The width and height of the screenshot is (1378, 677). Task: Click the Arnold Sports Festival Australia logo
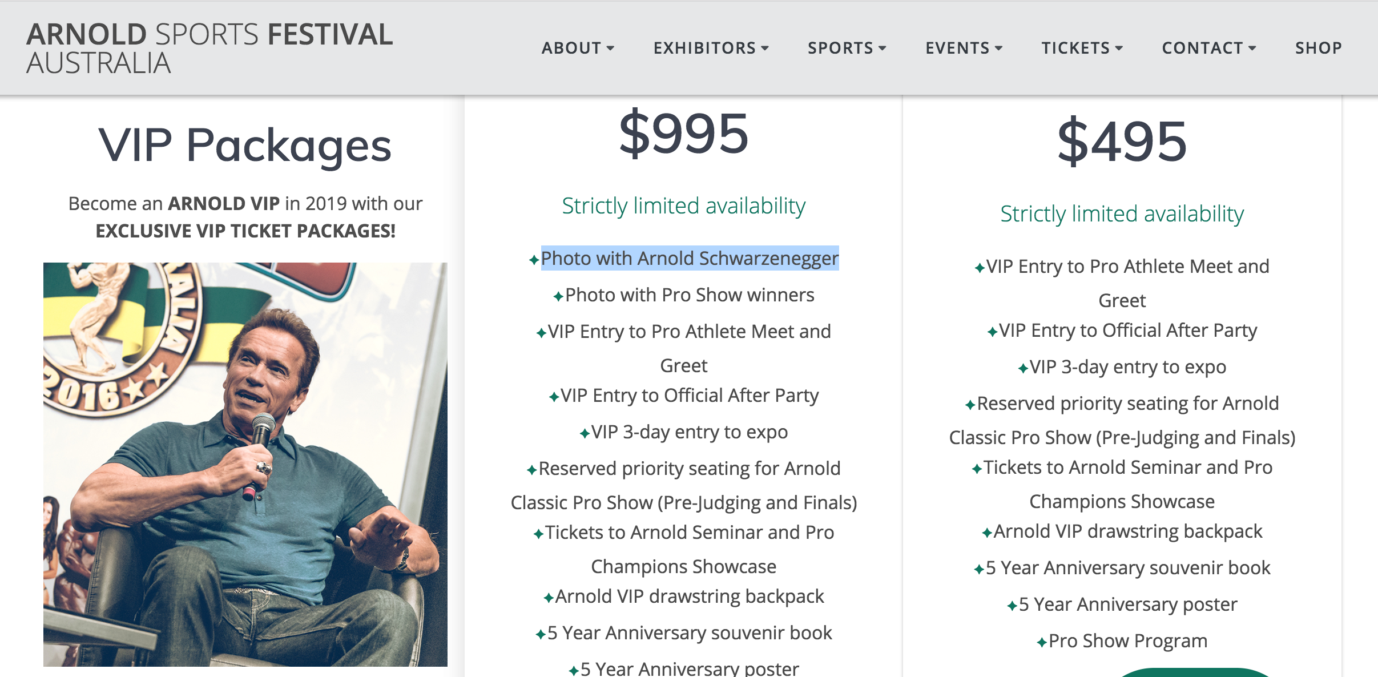click(209, 48)
